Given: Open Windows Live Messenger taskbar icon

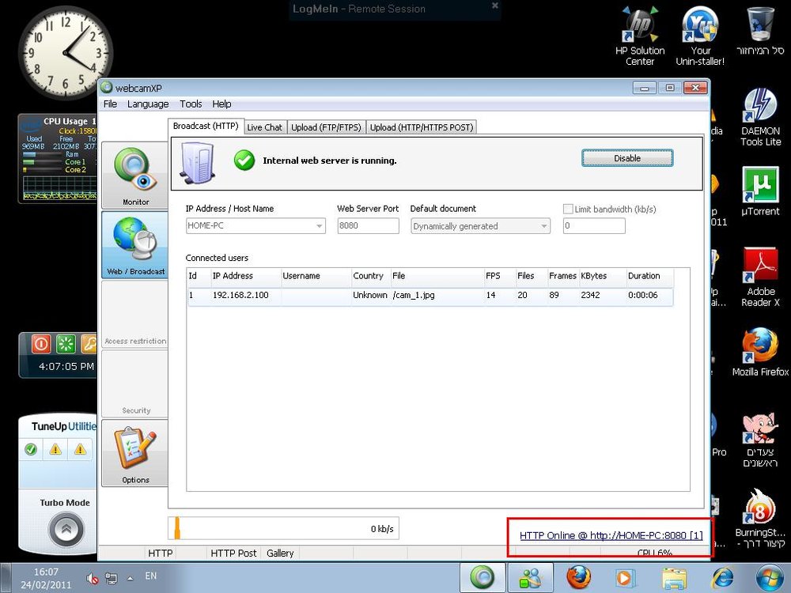Looking at the screenshot, I should [x=530, y=577].
